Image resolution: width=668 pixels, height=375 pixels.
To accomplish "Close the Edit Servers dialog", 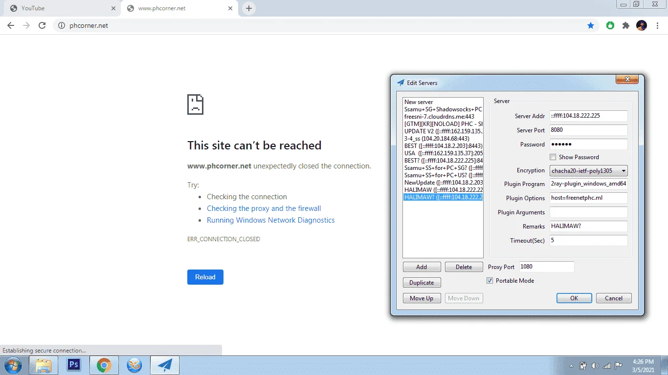I will [x=627, y=79].
